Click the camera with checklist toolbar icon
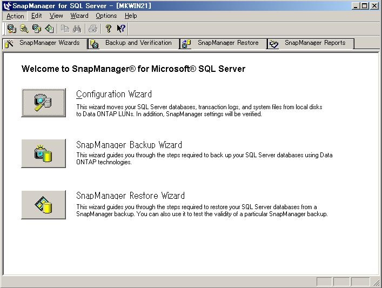The width and height of the screenshot is (382, 288). (x=37, y=29)
